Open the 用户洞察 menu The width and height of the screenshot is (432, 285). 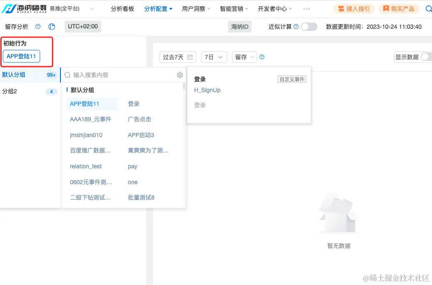196,9
